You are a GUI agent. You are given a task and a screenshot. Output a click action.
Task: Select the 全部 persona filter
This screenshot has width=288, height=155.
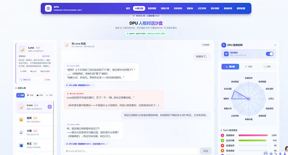[x=20, y=95]
